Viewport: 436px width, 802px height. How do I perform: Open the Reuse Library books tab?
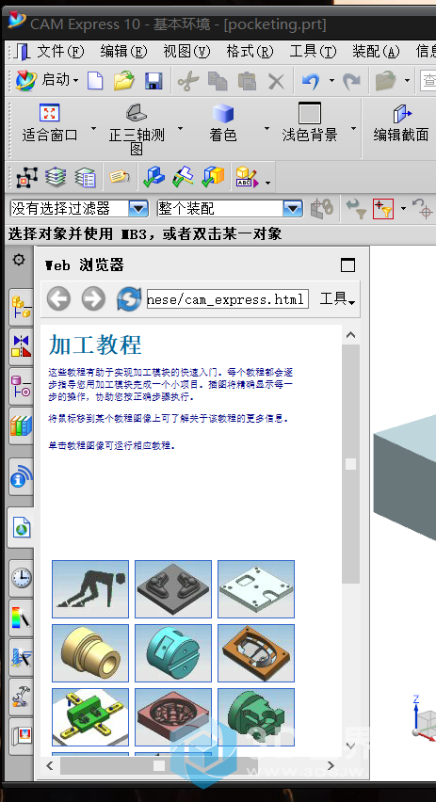[x=21, y=425]
